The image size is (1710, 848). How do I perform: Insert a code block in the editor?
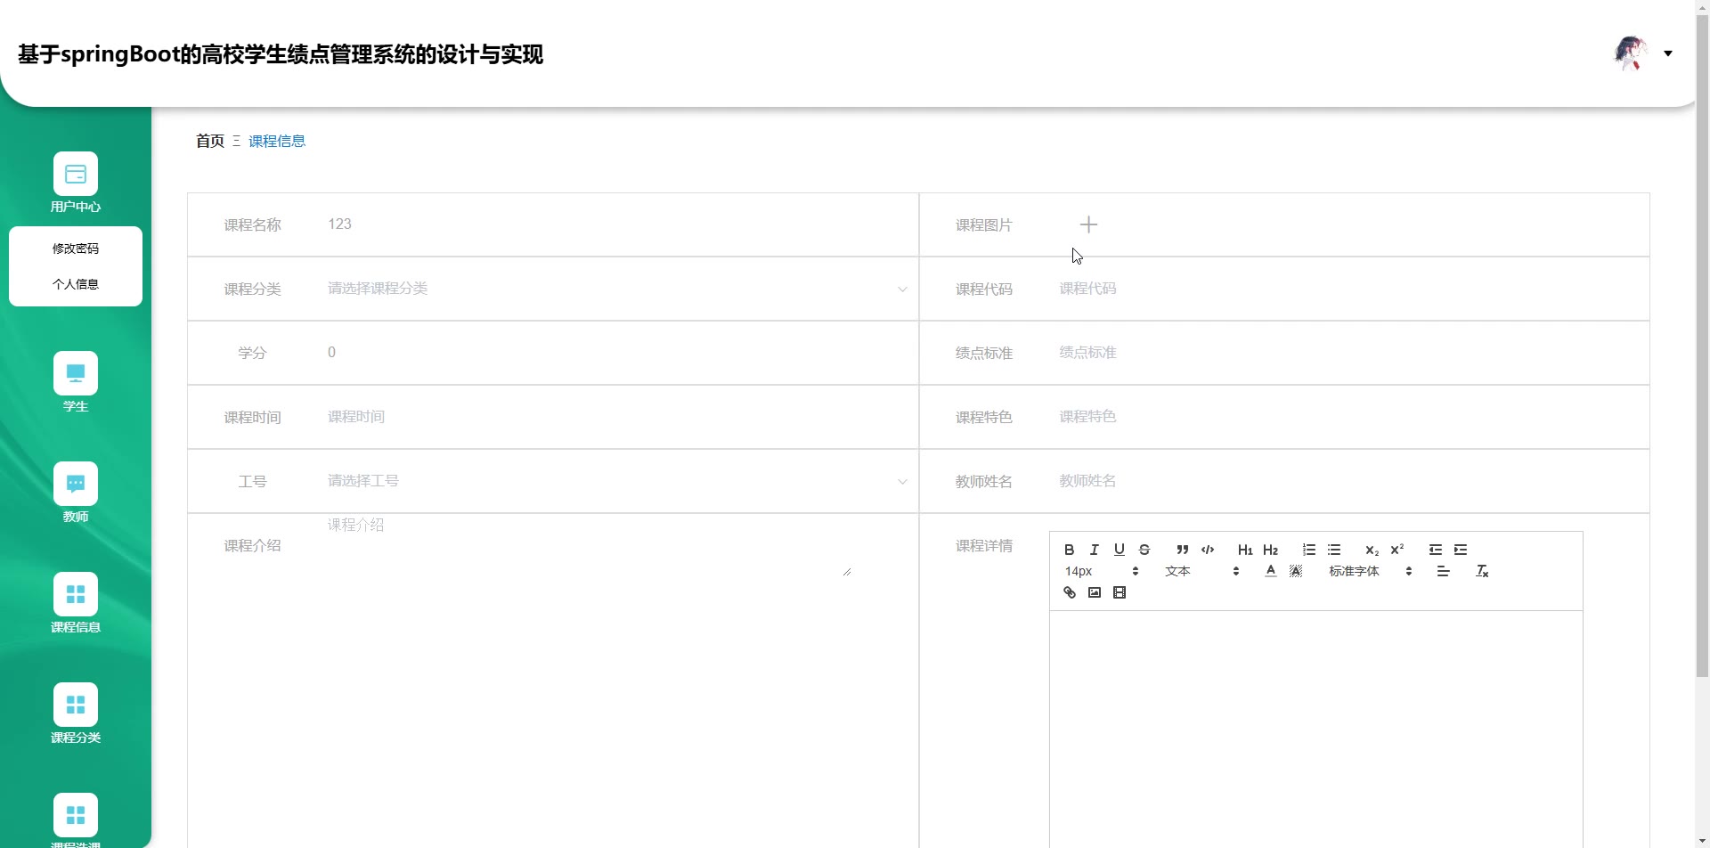[1208, 550]
